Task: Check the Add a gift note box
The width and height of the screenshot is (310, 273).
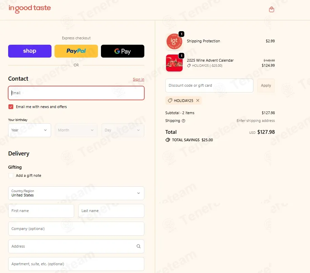Action: click(11, 175)
